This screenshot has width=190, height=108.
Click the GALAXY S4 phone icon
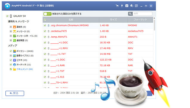coord(11,16)
